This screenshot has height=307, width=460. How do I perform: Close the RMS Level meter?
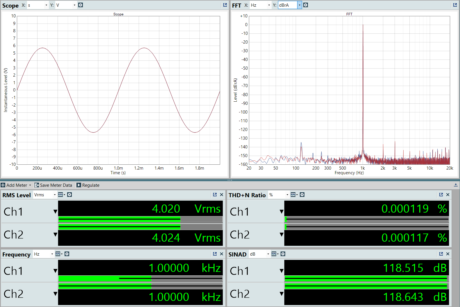(222, 195)
